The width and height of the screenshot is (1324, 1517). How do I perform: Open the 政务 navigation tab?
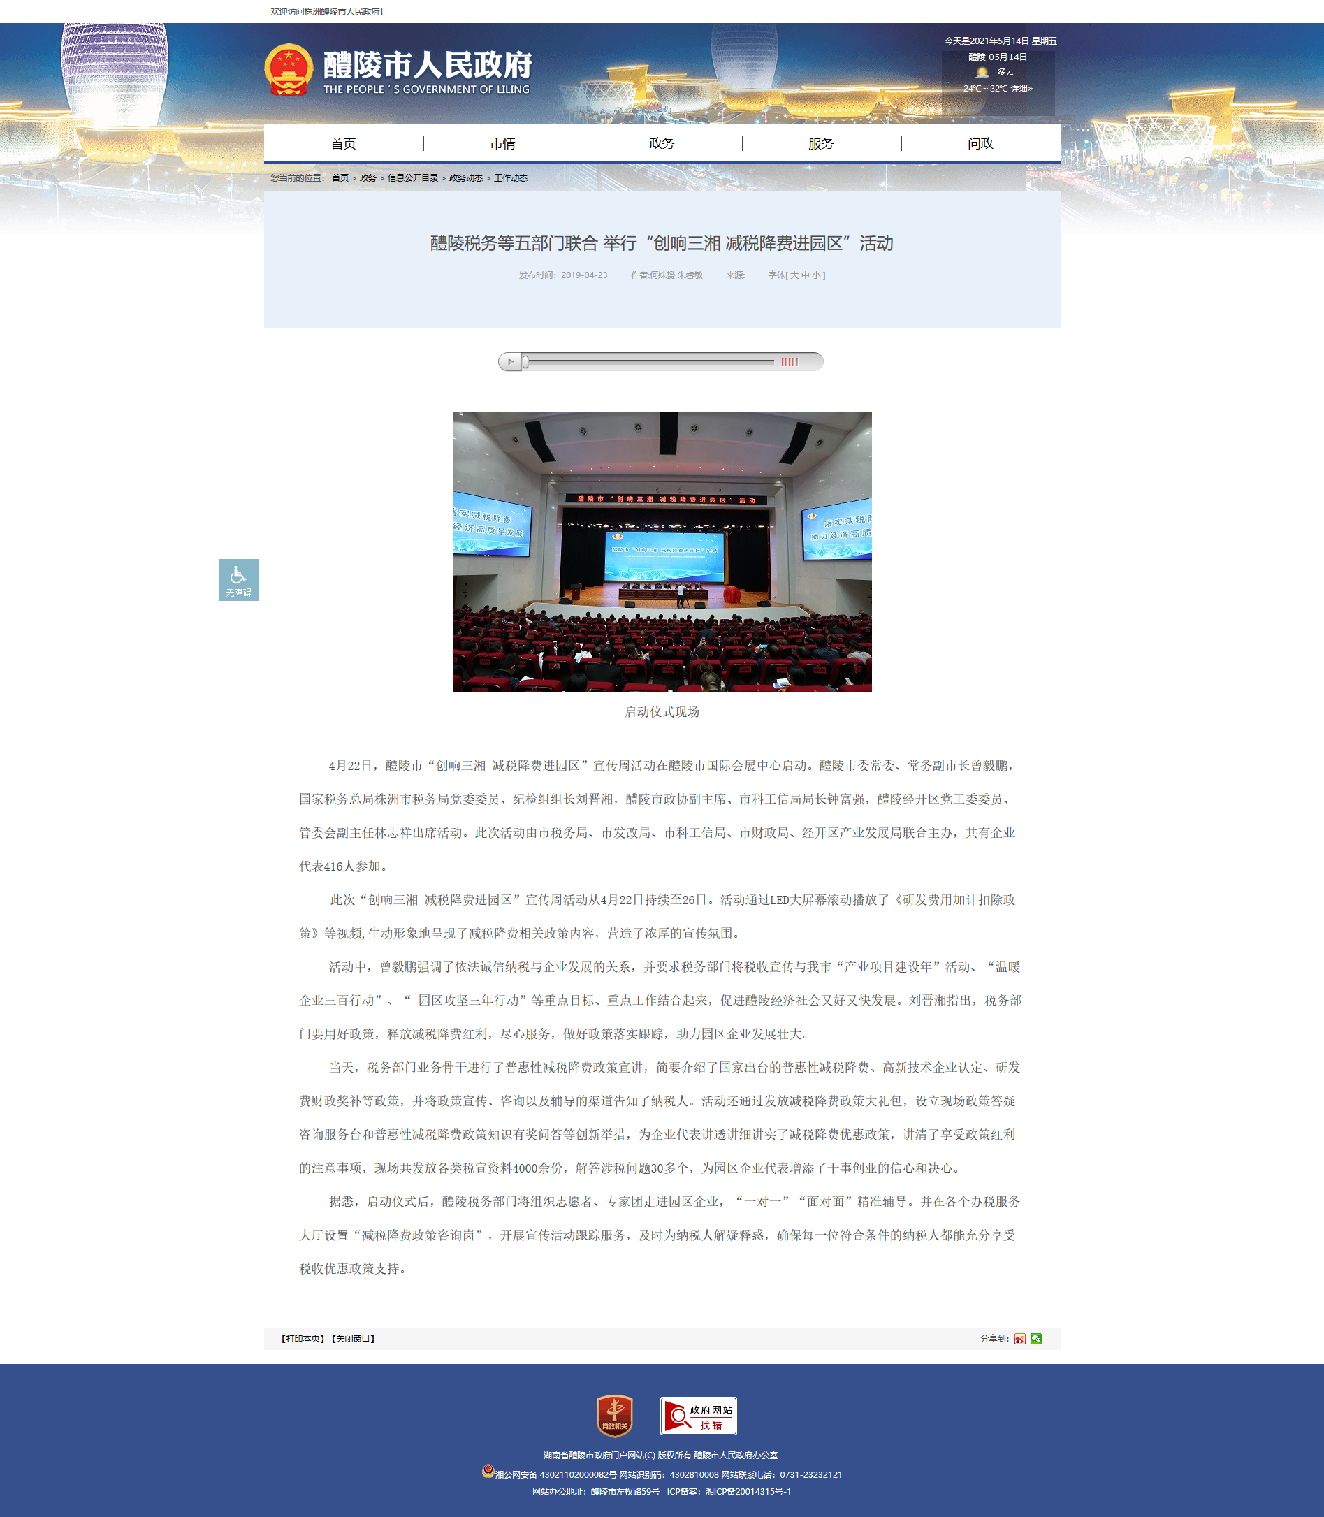point(661,143)
